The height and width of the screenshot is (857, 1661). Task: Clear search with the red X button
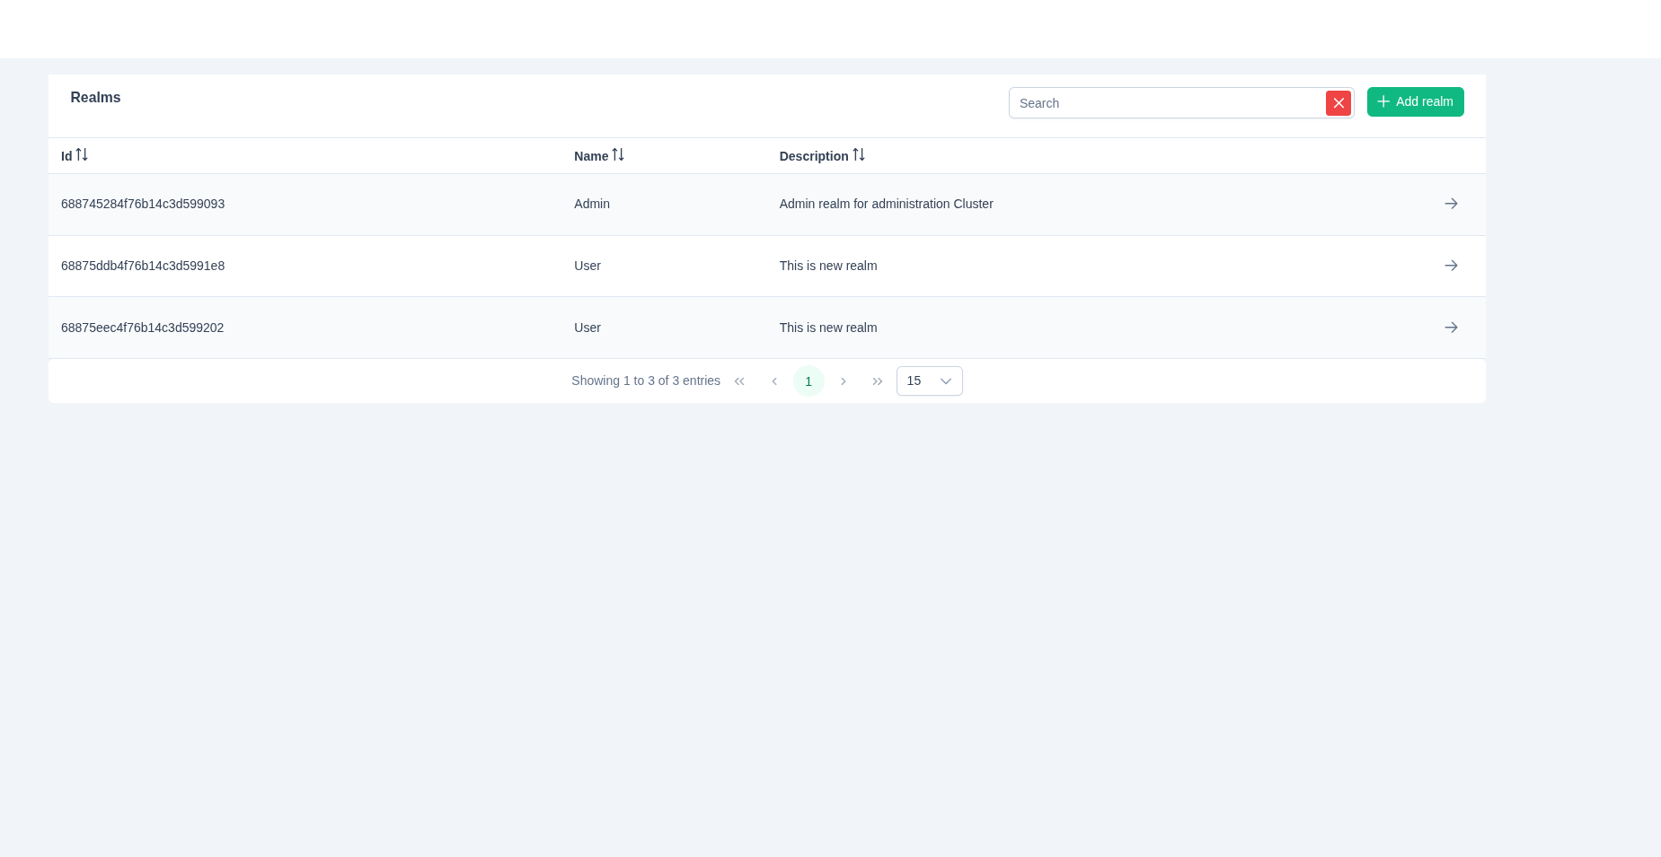click(x=1338, y=103)
